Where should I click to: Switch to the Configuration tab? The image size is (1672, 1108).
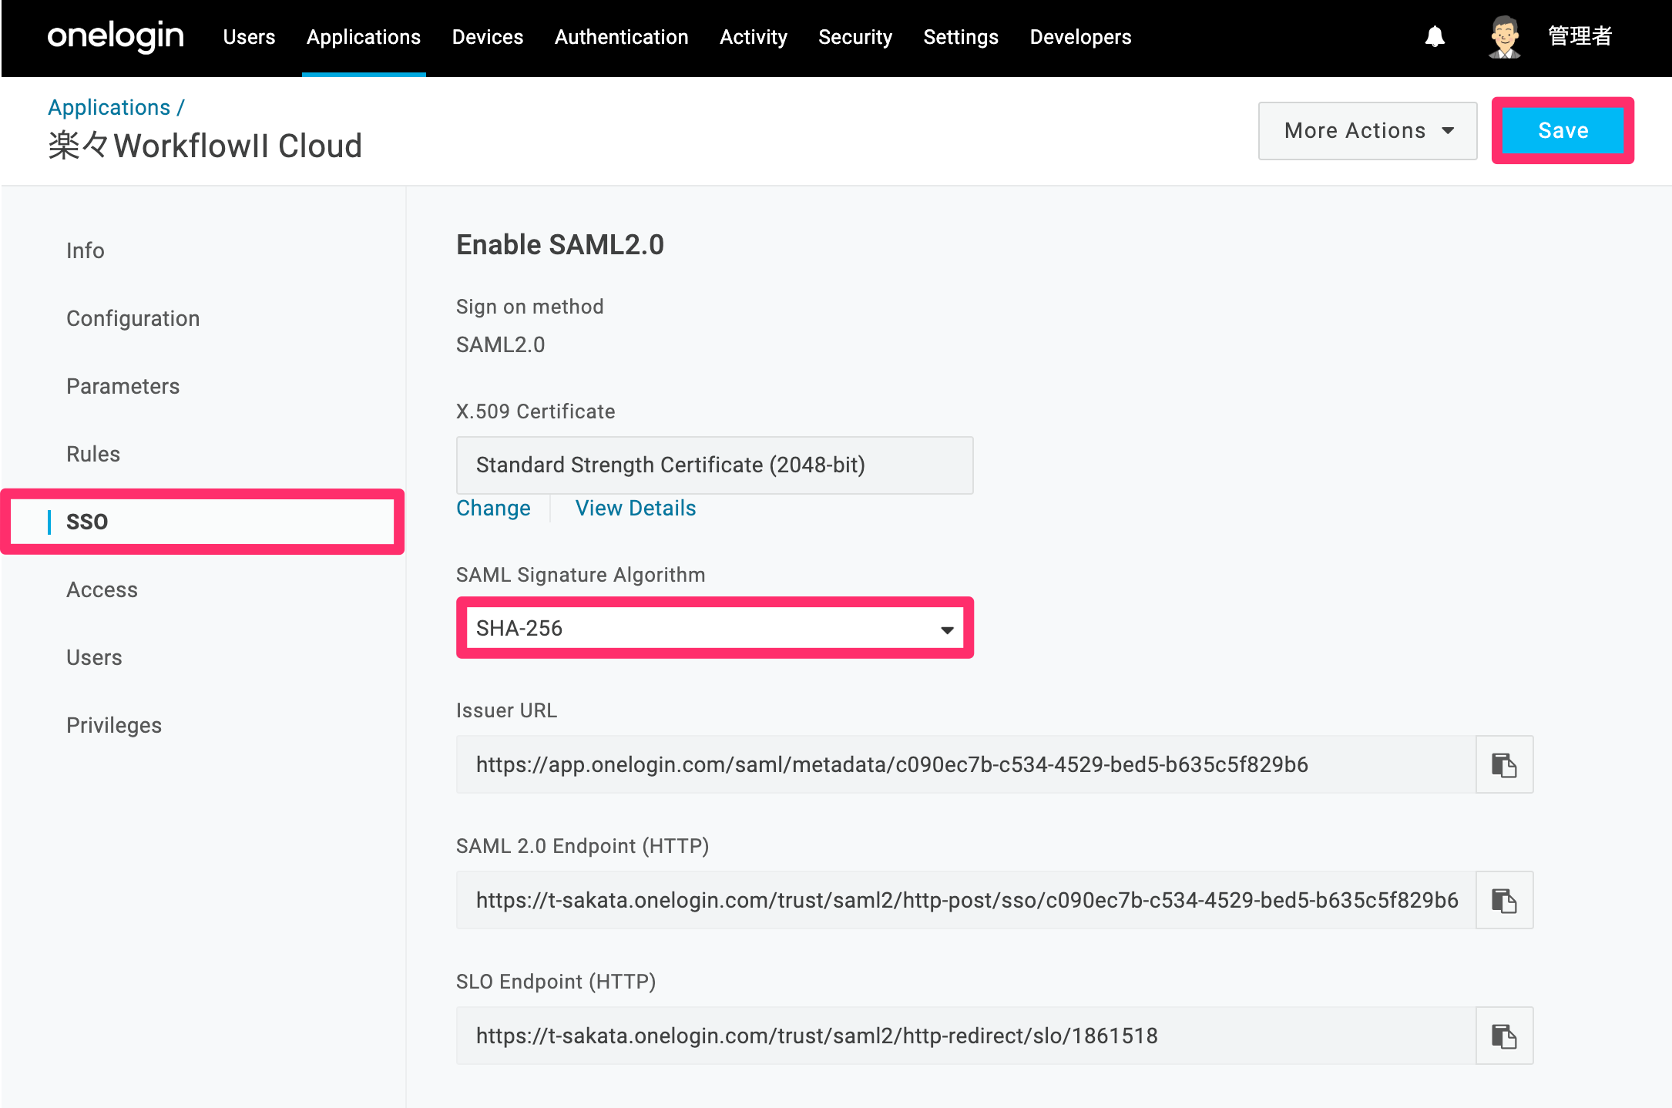[133, 318]
